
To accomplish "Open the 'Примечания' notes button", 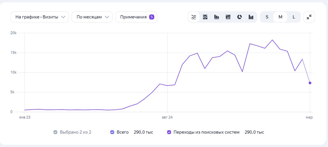I will click(134, 17).
